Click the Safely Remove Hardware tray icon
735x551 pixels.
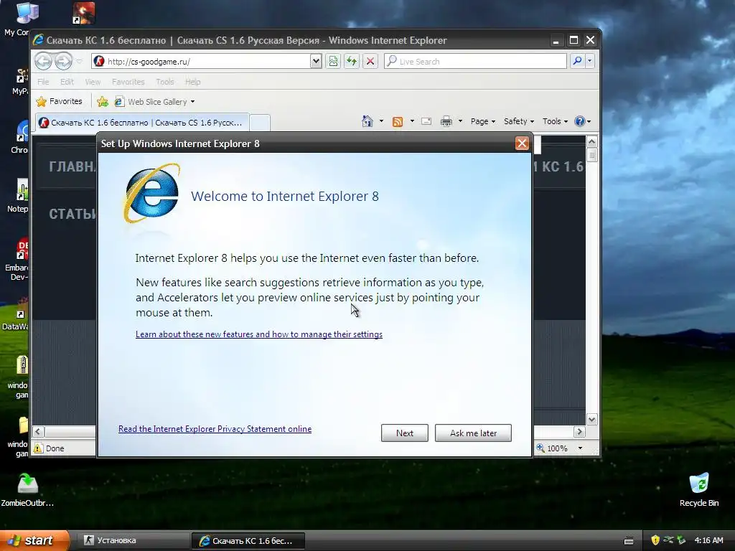pyautogui.click(x=681, y=540)
